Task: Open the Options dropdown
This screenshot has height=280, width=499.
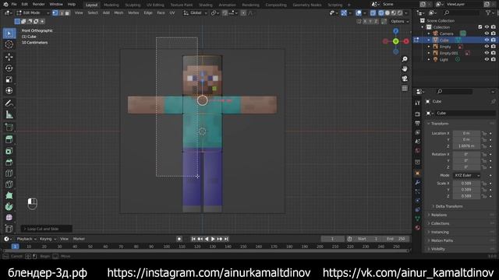Action: (x=400, y=21)
